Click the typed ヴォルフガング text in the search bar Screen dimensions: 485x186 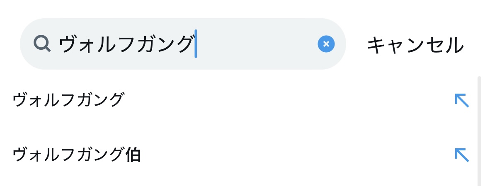pos(126,44)
